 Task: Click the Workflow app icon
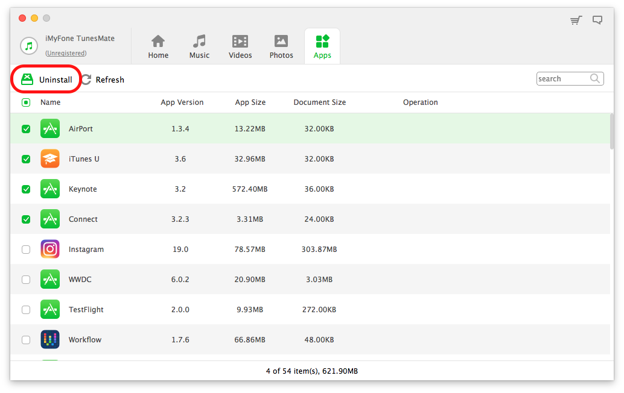pyautogui.click(x=50, y=340)
